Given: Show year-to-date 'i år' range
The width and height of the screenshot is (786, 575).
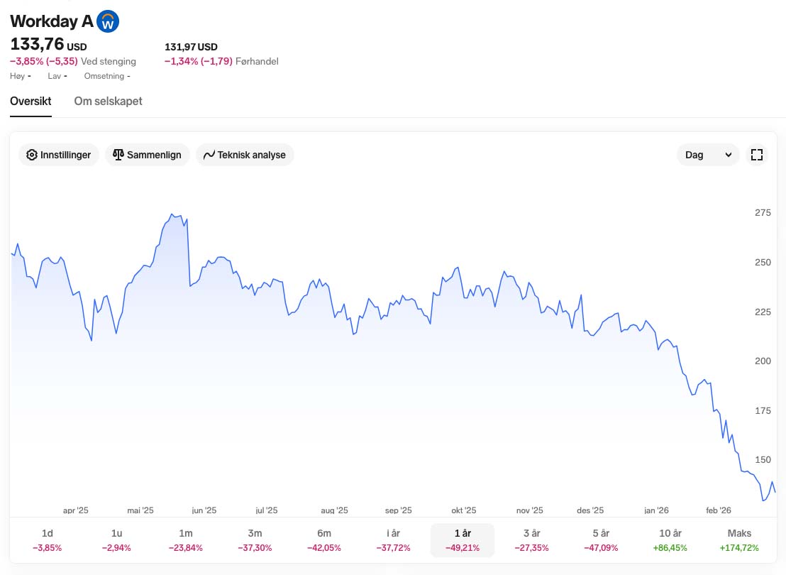Looking at the screenshot, I should pyautogui.click(x=393, y=540).
